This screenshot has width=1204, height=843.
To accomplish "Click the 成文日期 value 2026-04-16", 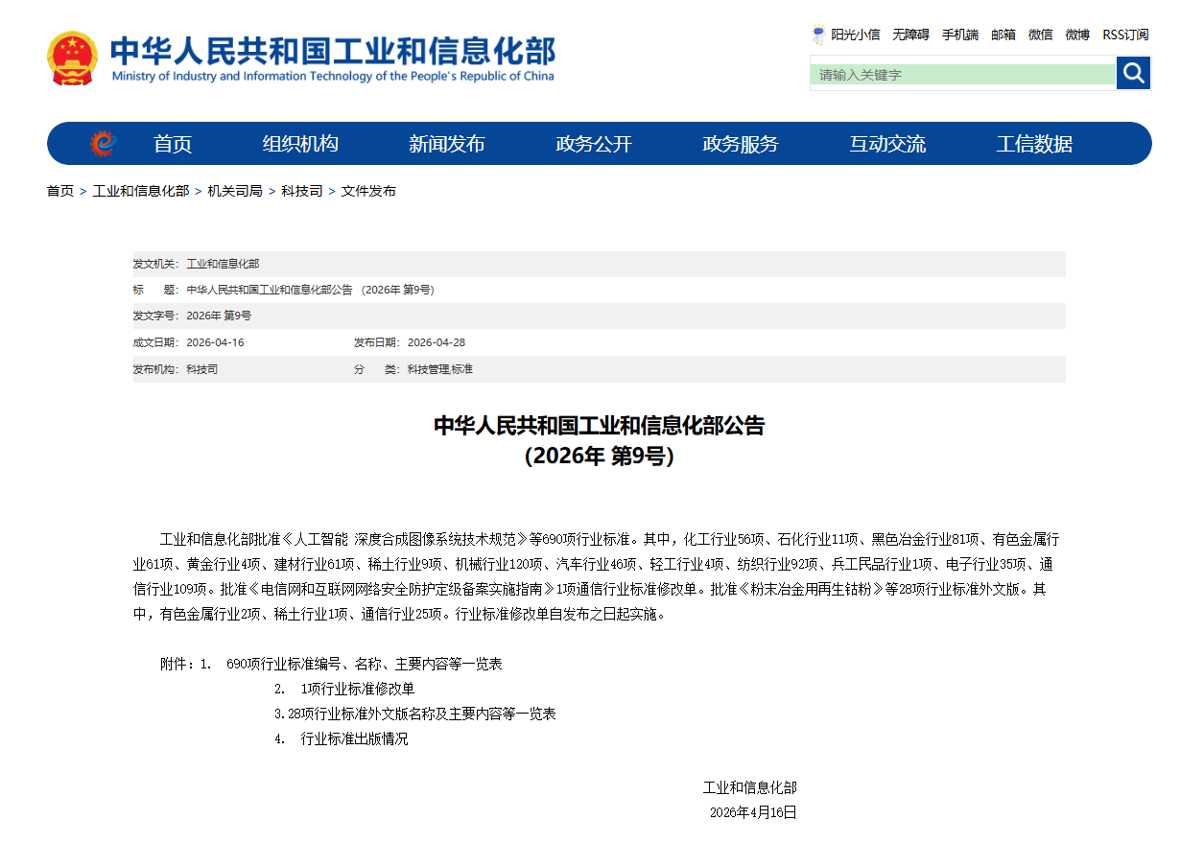I will pos(215,342).
